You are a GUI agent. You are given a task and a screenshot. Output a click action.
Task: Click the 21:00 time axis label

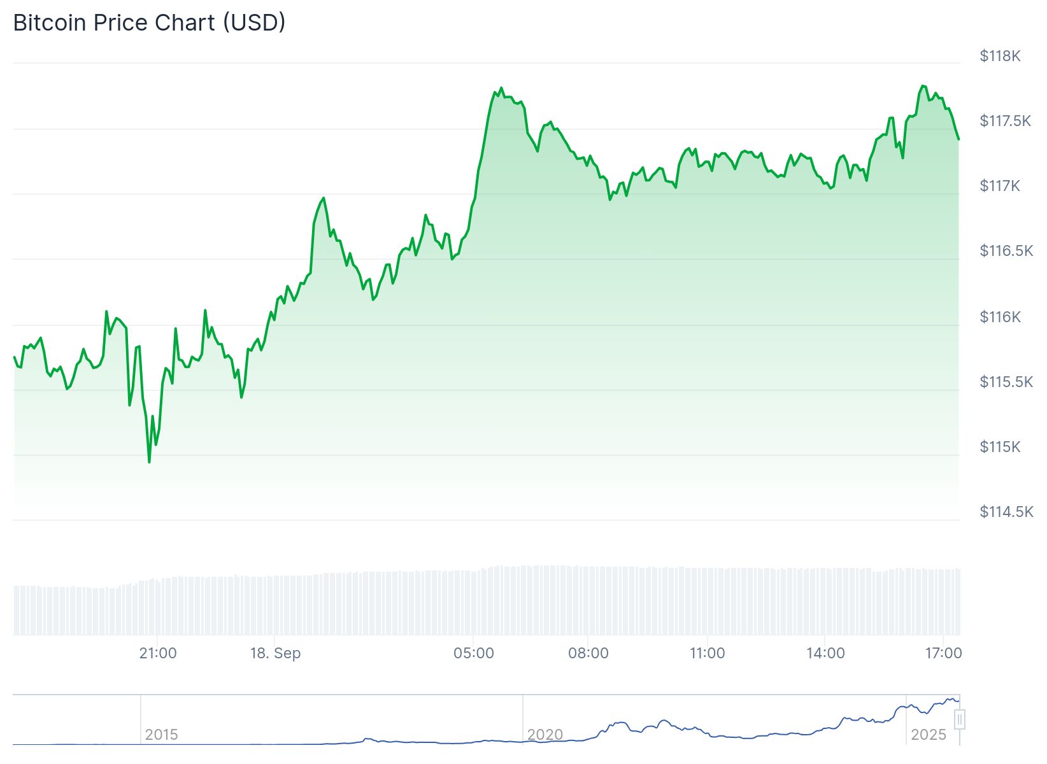pyautogui.click(x=158, y=653)
